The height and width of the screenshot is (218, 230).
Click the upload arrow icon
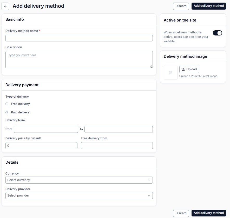point(183,69)
